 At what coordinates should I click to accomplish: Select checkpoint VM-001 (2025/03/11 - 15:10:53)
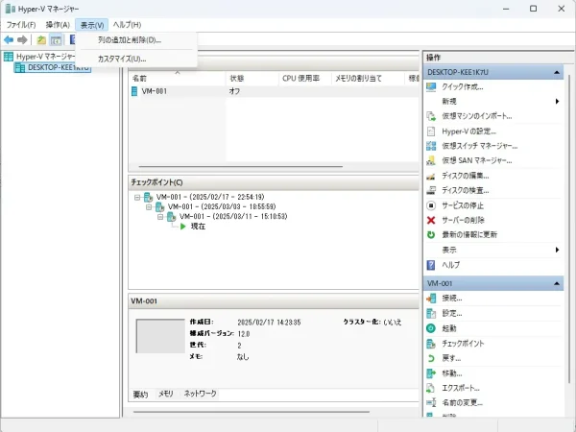pos(233,216)
